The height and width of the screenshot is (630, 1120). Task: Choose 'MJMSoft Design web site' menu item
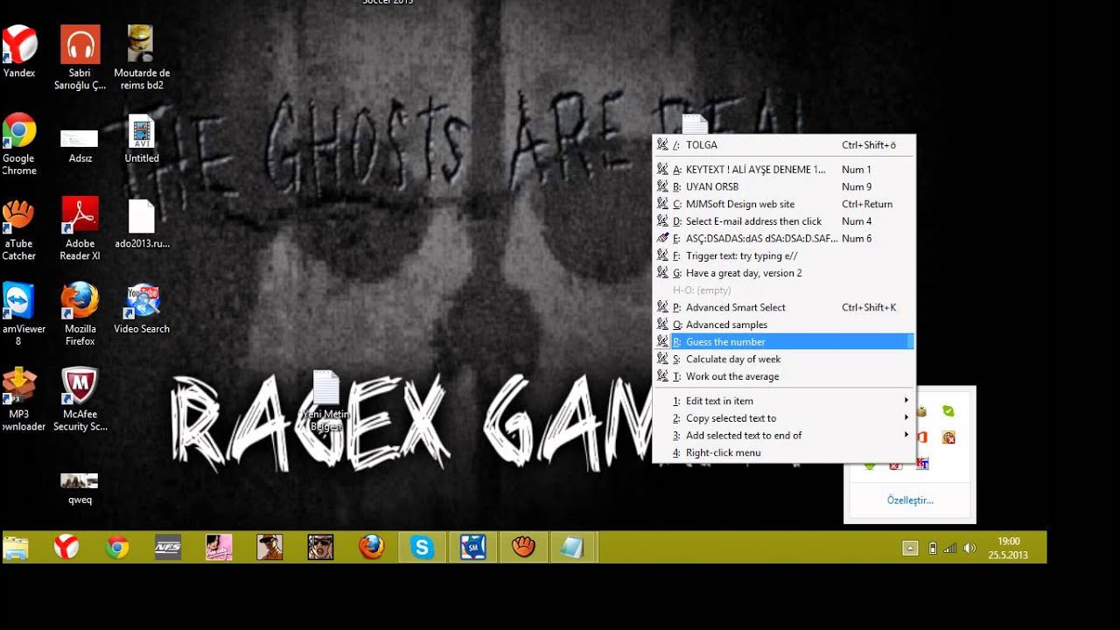click(784, 204)
